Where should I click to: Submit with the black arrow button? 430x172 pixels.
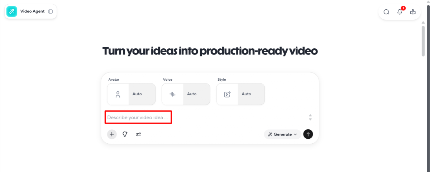pos(308,134)
